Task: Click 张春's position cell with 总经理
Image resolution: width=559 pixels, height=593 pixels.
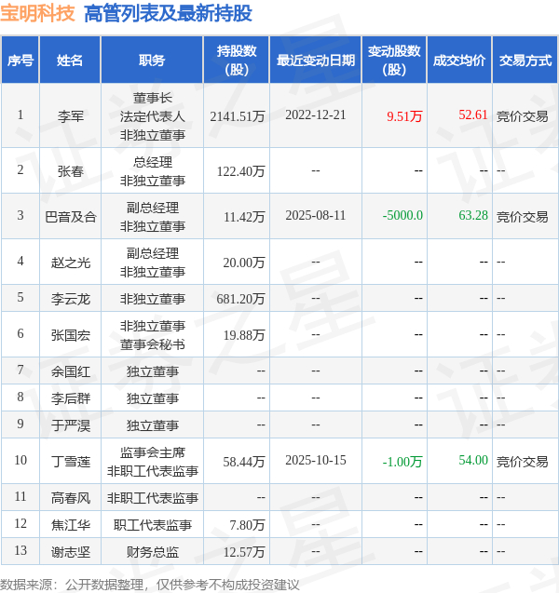Action: click(153, 171)
